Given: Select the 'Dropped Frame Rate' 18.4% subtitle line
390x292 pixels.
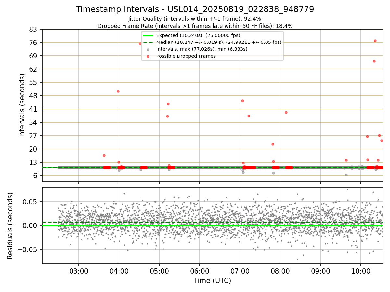Looking at the screenshot, I should [x=195, y=26].
